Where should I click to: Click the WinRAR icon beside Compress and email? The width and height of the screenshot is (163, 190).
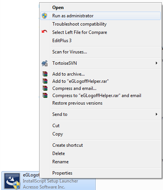[x=45, y=88]
